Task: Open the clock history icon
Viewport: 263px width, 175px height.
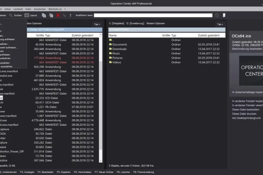Action: coord(217,15)
